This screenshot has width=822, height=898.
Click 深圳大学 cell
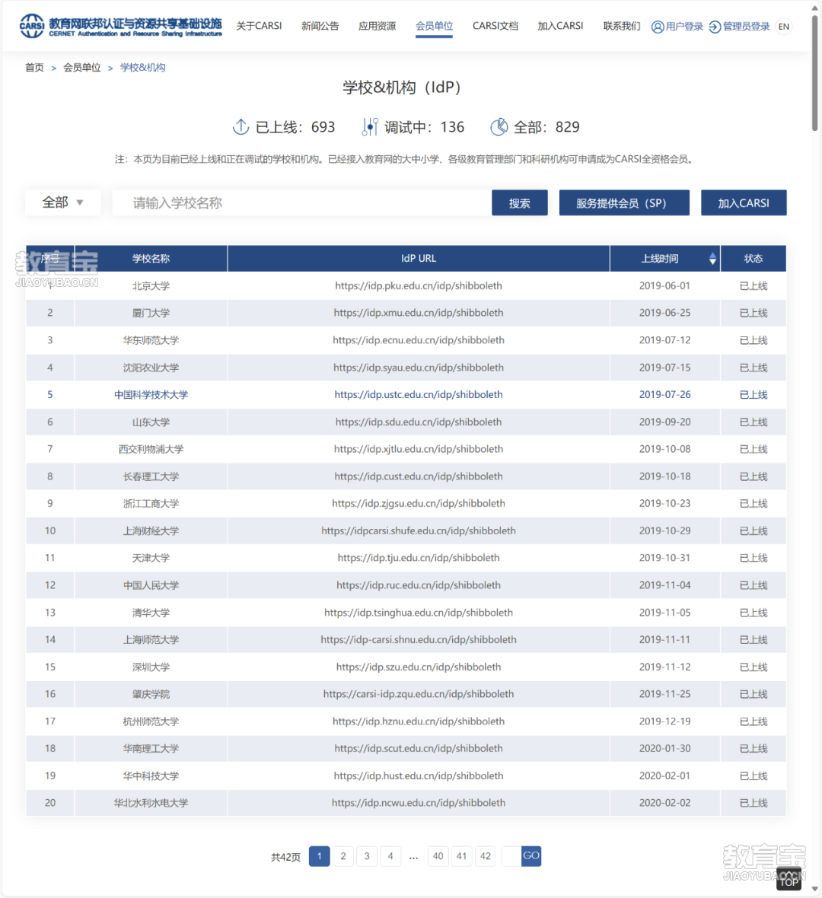(x=151, y=667)
